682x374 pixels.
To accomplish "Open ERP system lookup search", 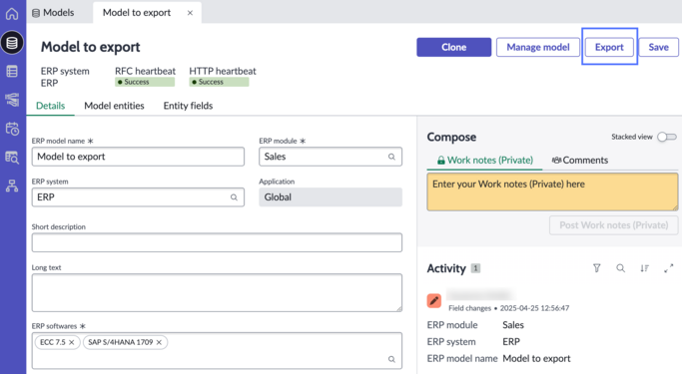I will [x=234, y=197].
